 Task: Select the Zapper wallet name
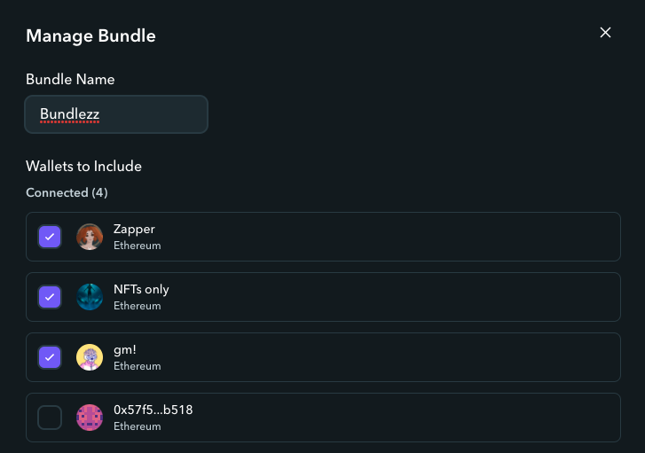pos(134,230)
